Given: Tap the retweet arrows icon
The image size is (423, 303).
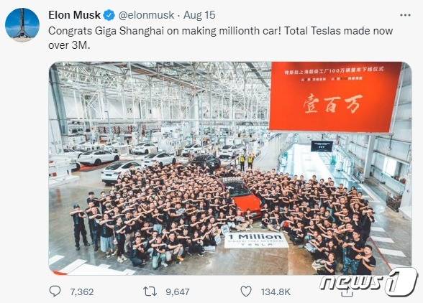Looking at the screenshot, I should (x=150, y=292).
